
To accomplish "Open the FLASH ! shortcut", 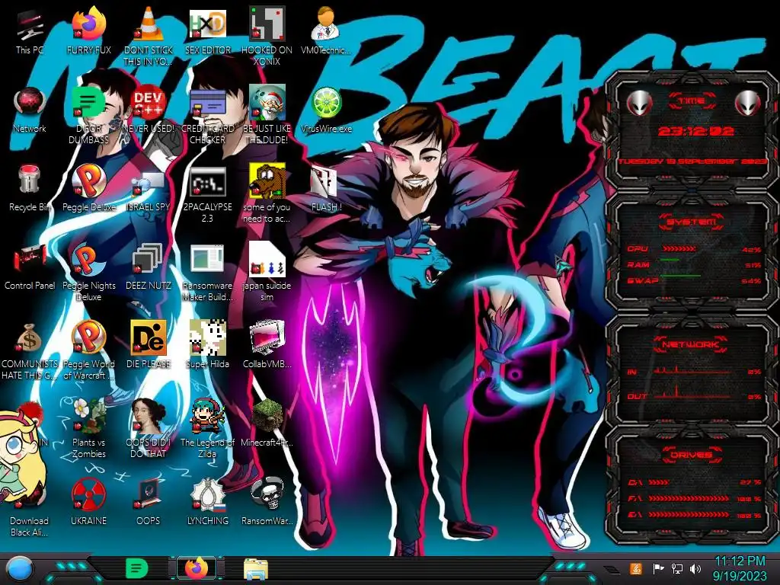I will [324, 181].
